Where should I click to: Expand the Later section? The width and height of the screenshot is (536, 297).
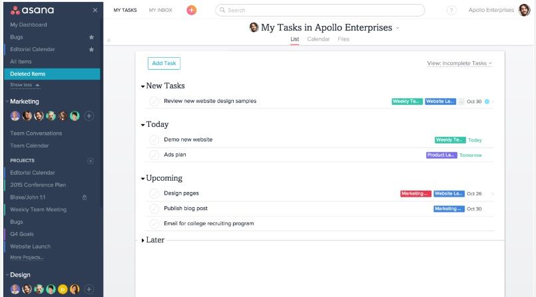[x=142, y=240]
